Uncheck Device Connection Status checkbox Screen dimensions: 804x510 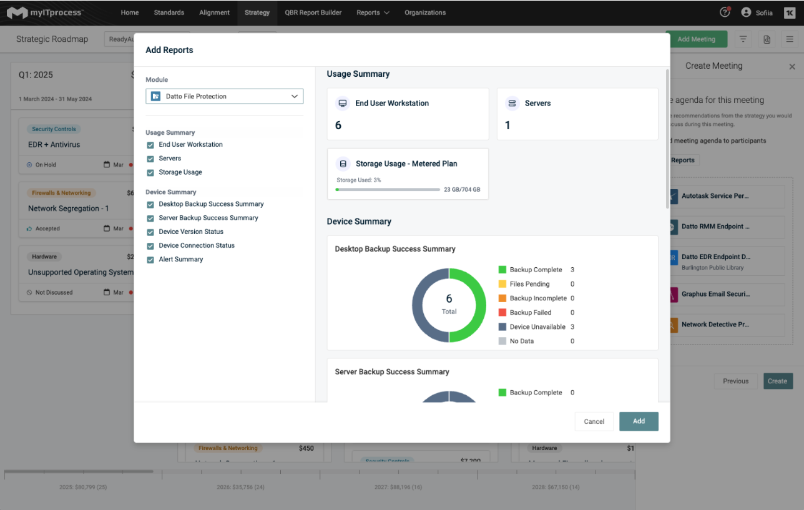[150, 245]
